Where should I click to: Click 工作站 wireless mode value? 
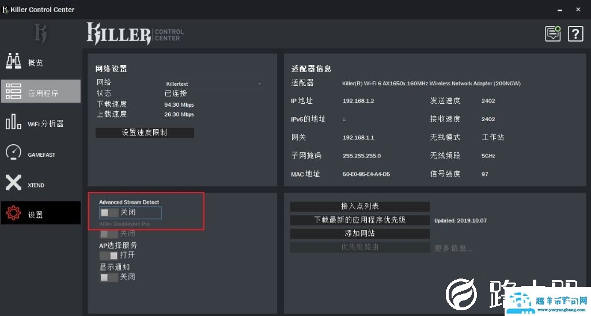tap(493, 137)
